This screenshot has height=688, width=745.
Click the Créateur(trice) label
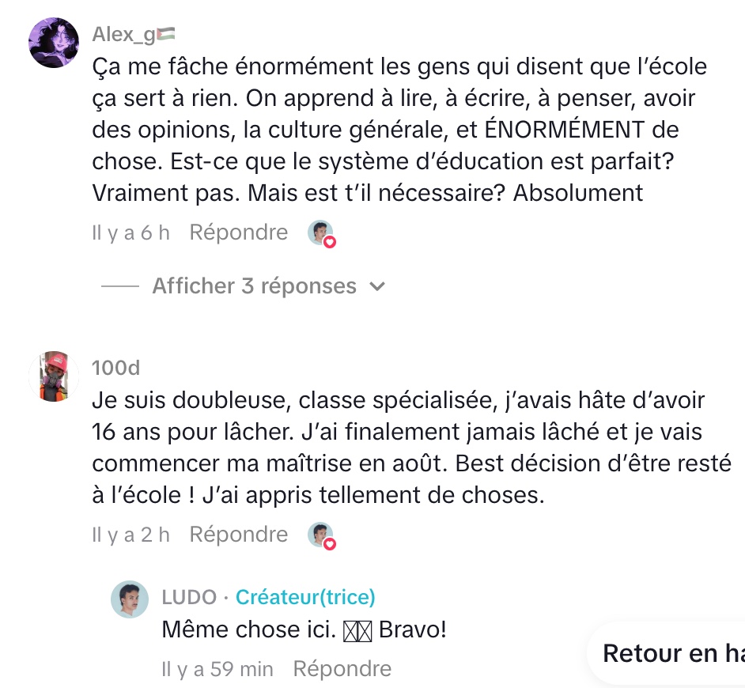pyautogui.click(x=305, y=597)
